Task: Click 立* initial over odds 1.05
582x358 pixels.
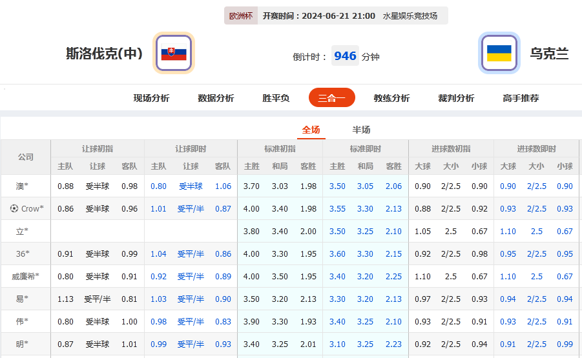Action: (422, 232)
